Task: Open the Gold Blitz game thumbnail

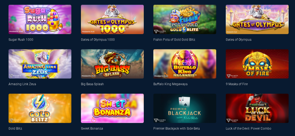Action: tap(40, 108)
